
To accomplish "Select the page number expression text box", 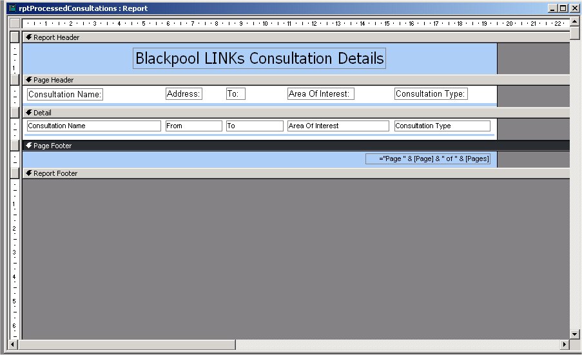I will [x=427, y=158].
